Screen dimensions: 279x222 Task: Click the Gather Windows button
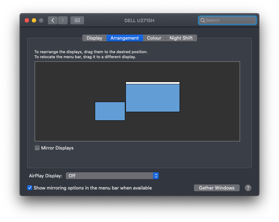point(217,188)
